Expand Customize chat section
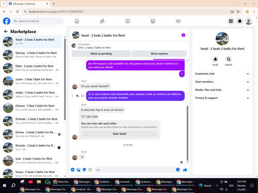 pos(222,74)
